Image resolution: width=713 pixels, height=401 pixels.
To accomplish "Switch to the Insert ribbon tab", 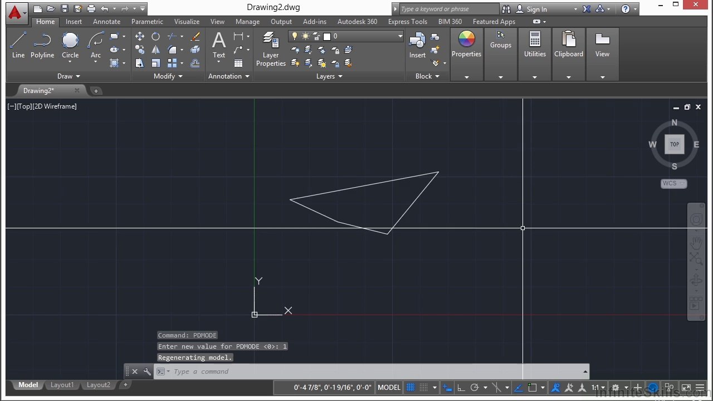I will [74, 22].
